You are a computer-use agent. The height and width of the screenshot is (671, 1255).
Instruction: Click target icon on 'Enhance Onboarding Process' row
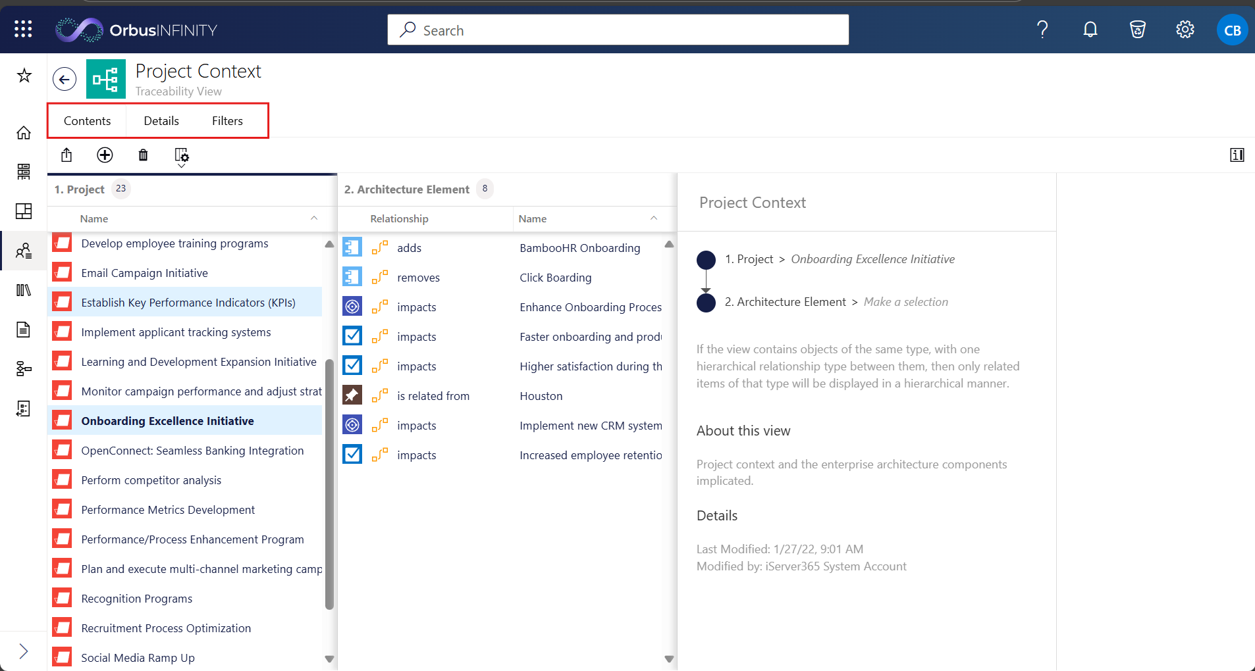point(352,307)
